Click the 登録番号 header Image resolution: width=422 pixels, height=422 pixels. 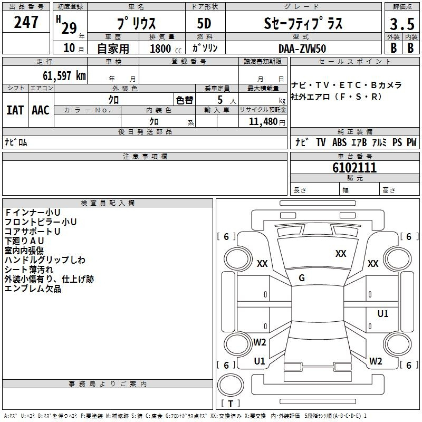(x=189, y=61)
